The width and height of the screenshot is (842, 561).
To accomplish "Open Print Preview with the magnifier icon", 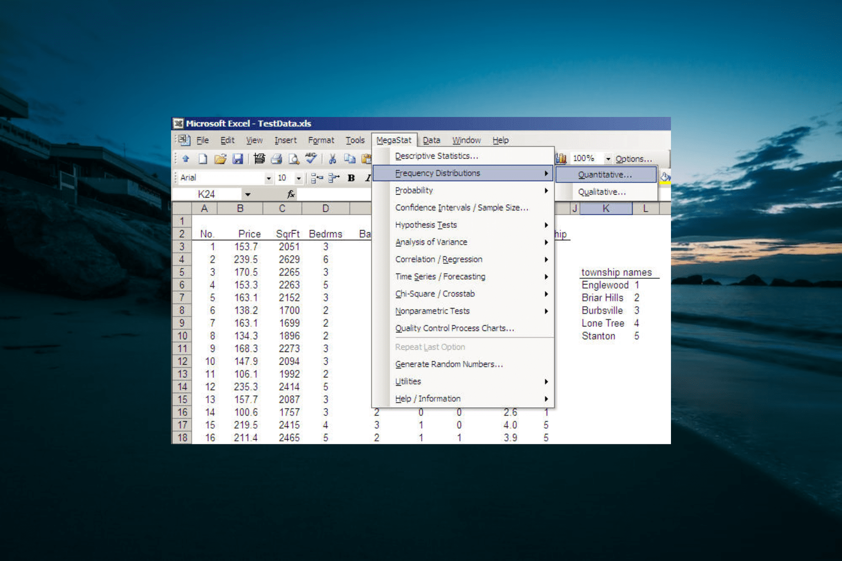I will (x=293, y=159).
